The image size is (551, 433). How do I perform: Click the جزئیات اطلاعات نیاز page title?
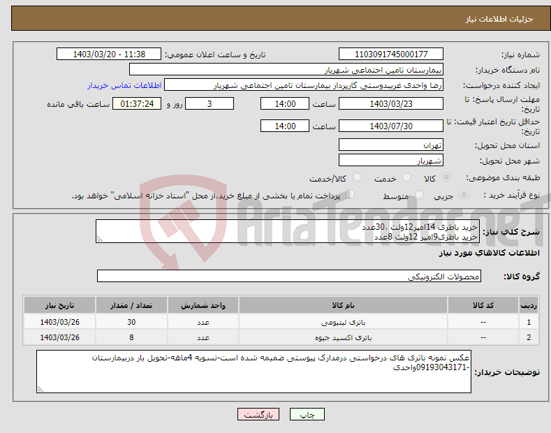[x=499, y=19]
